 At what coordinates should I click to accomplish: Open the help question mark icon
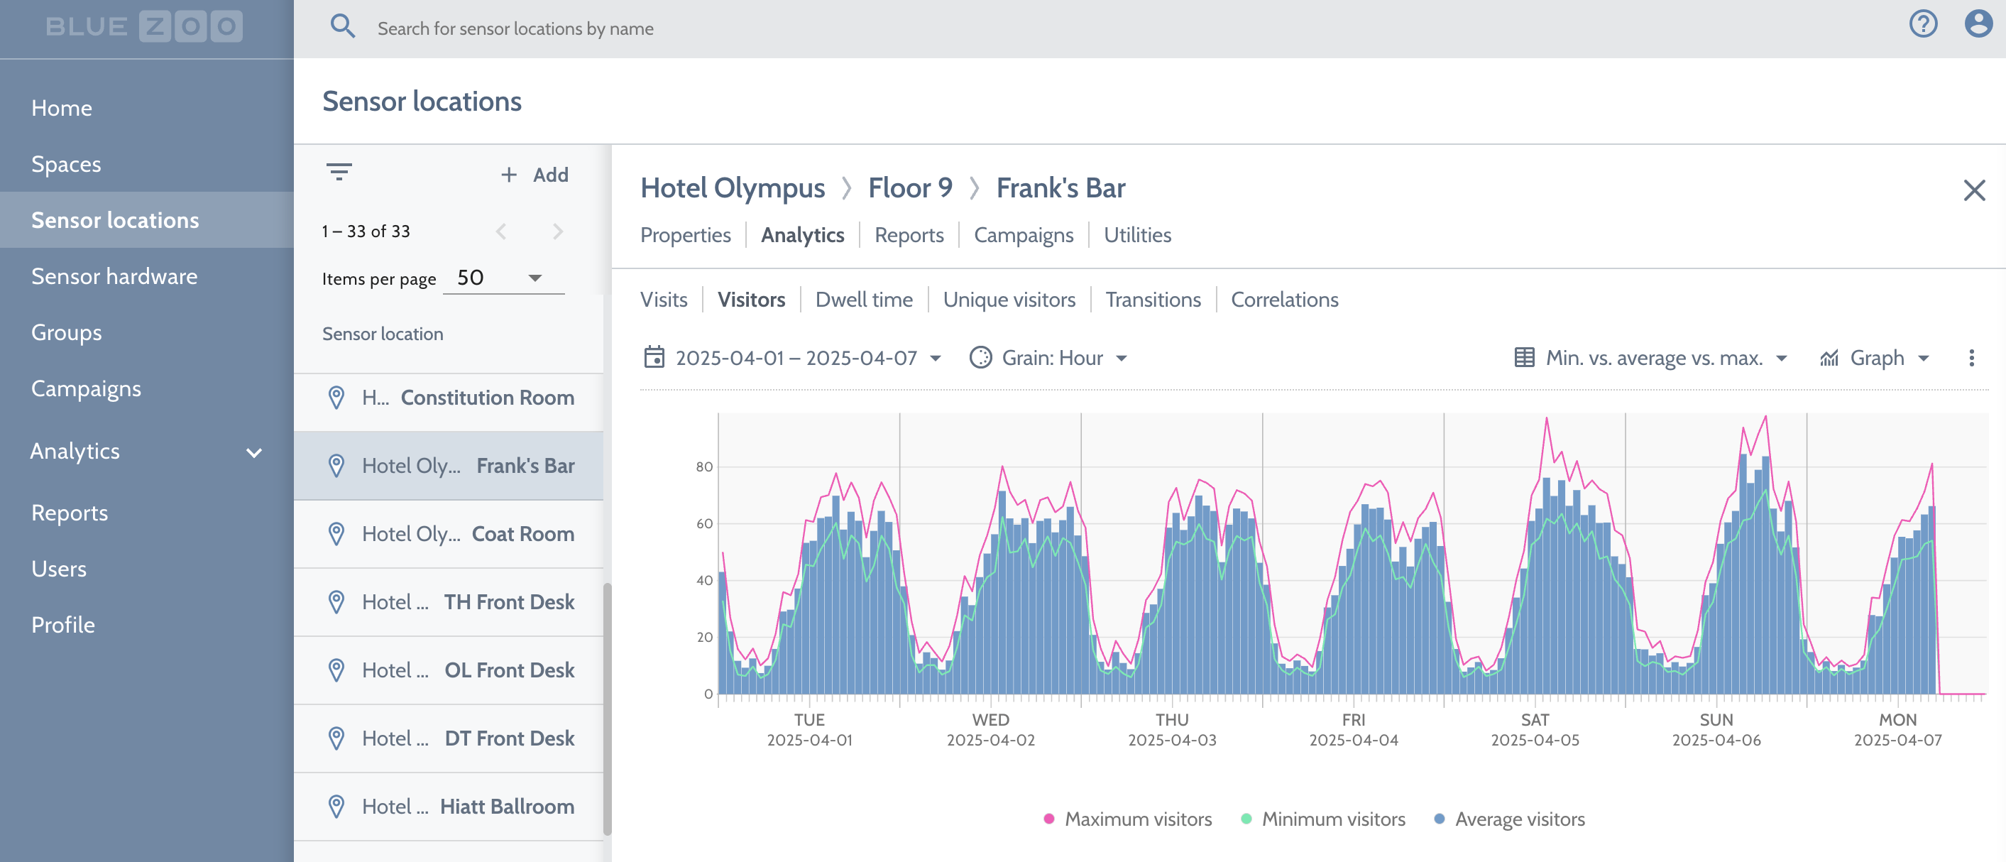coord(1923,24)
